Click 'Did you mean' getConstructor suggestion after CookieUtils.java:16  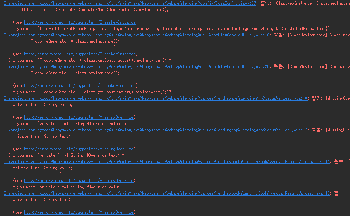point(90,60)
